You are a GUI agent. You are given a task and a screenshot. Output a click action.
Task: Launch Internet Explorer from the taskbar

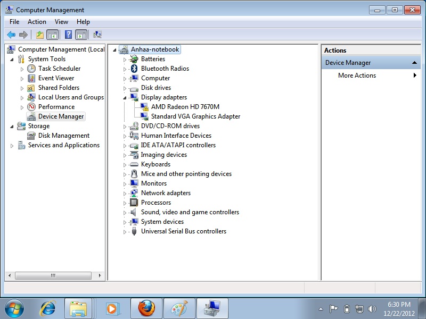pyautogui.click(x=47, y=309)
